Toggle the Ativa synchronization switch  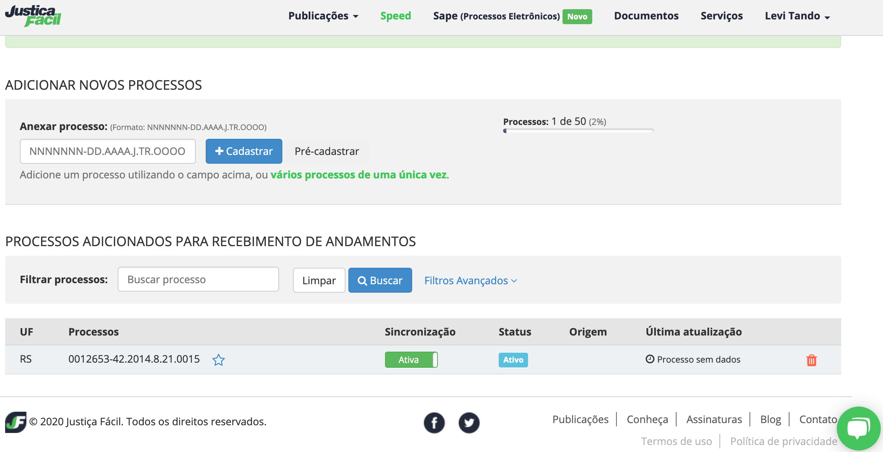[411, 360]
